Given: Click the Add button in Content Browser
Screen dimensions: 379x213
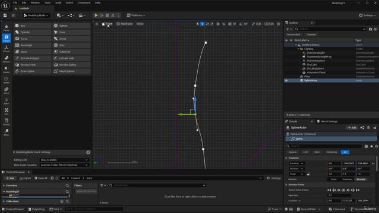Looking at the screenshot, I should 10,178.
